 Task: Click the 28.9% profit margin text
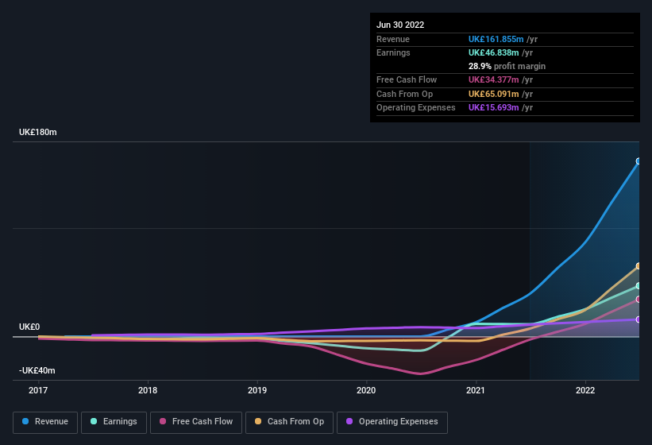coord(507,66)
